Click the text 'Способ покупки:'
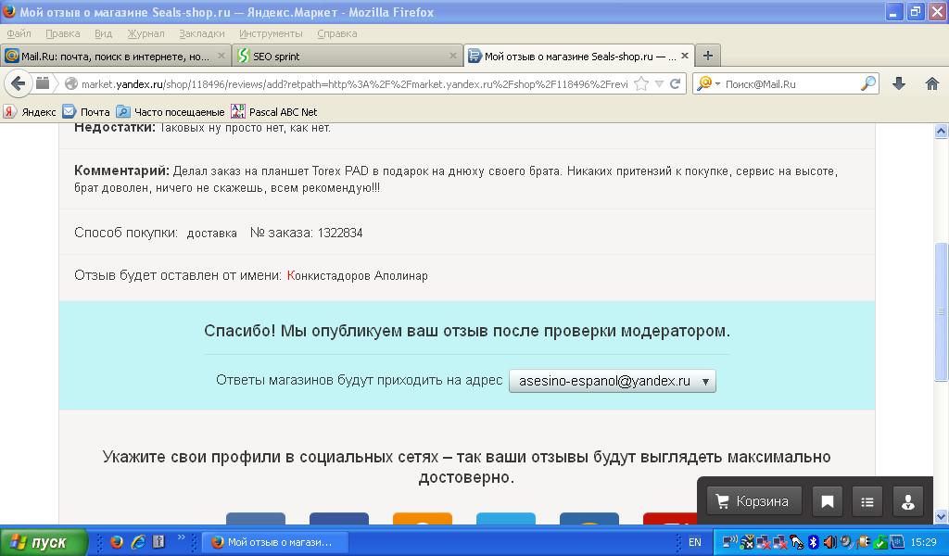The width and height of the screenshot is (949, 556). (x=126, y=233)
